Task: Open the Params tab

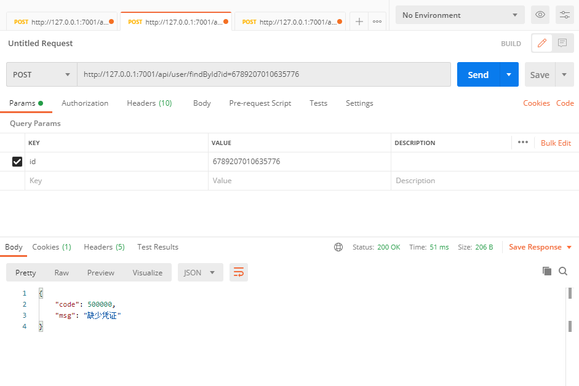Action: coord(26,103)
